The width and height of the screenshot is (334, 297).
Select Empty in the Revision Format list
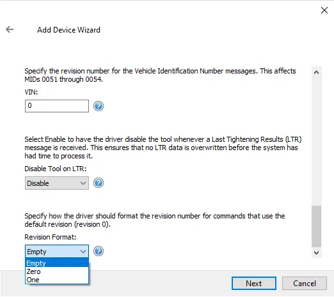pyautogui.click(x=57, y=263)
